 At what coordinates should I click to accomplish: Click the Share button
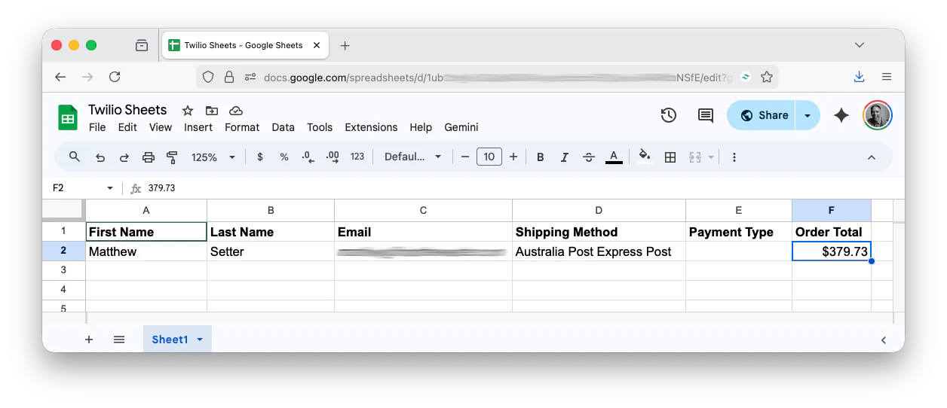762,115
